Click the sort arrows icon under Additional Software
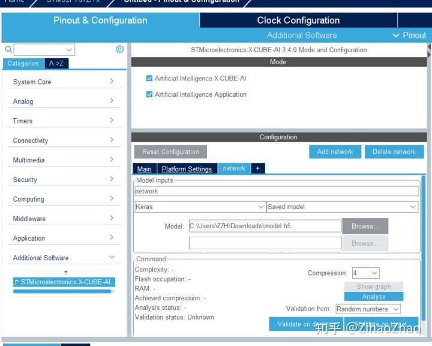 65,273
